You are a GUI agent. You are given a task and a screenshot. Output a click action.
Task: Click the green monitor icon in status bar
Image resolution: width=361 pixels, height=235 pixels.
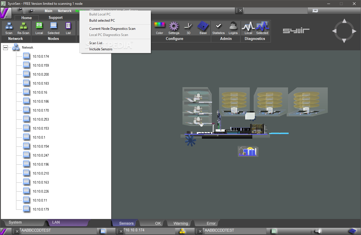coord(274,231)
